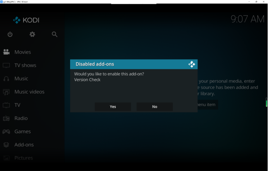268x171 pixels.
Task: Click the Yes button in the dialog
Action: point(113,107)
